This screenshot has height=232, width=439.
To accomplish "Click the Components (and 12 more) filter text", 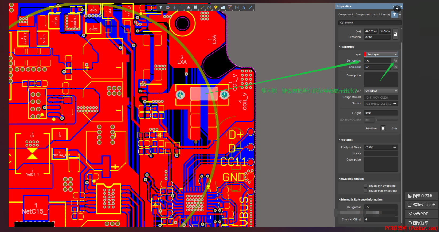I will pyautogui.click(x=373, y=15).
